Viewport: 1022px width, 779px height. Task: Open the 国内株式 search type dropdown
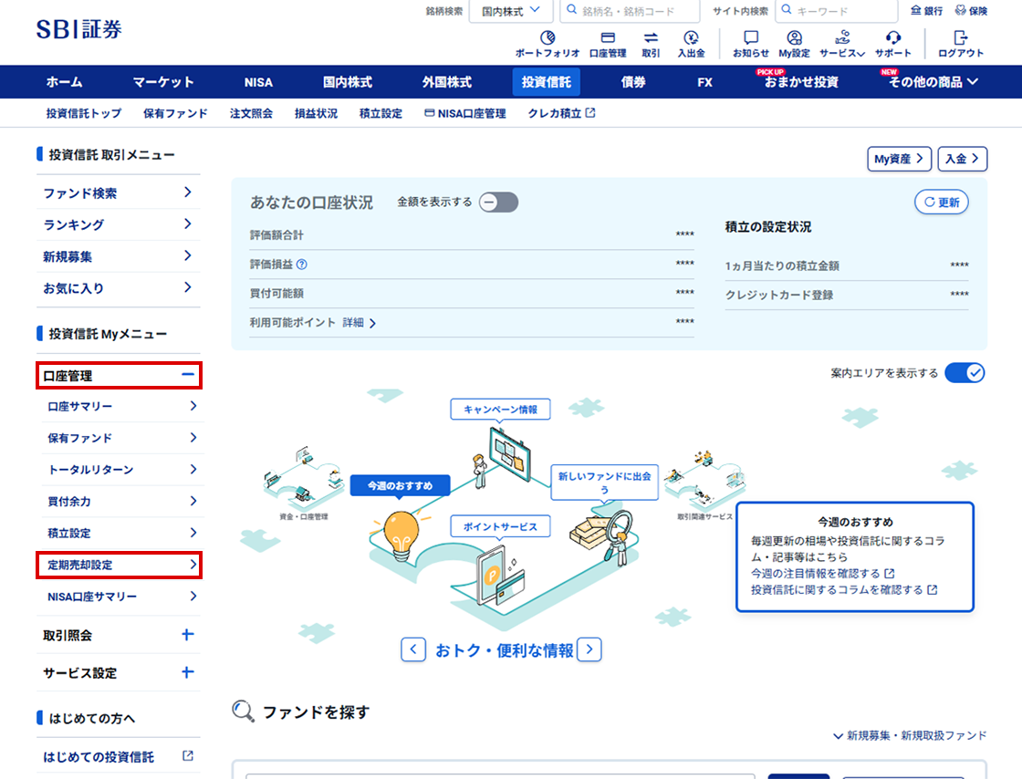[511, 11]
